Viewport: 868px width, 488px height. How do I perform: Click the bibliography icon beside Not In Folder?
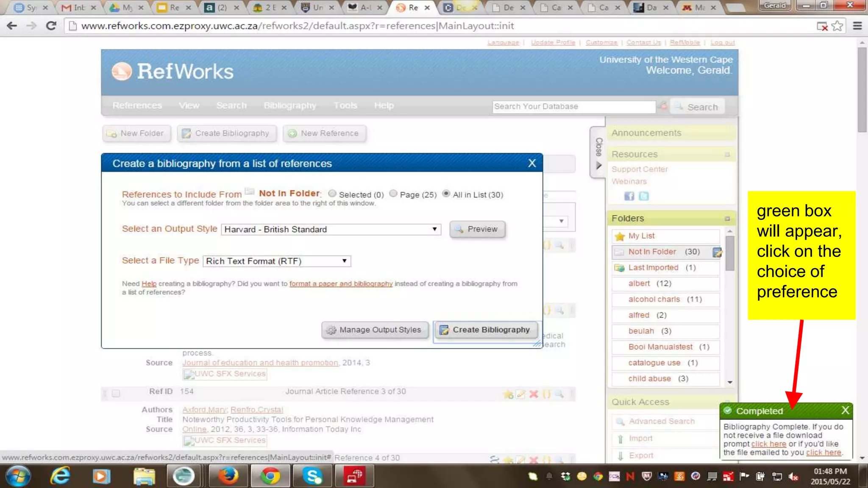[717, 252]
